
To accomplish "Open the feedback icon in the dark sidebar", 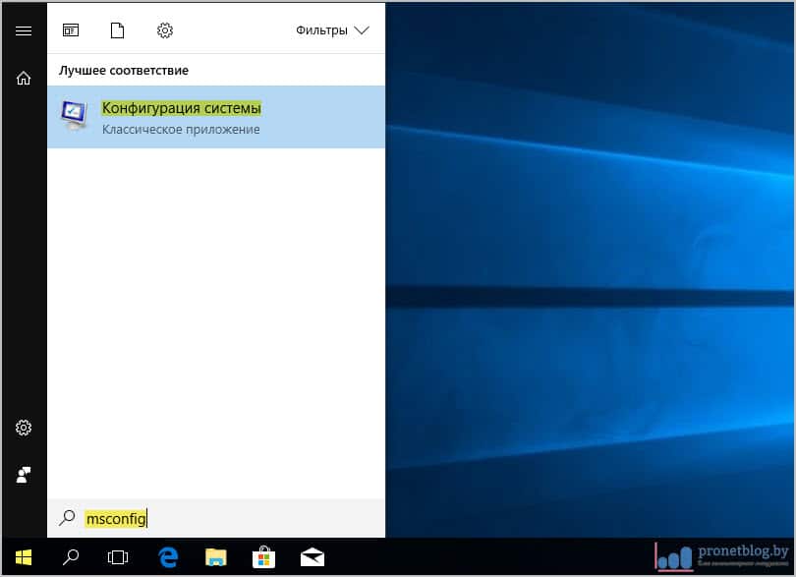I will [24, 475].
